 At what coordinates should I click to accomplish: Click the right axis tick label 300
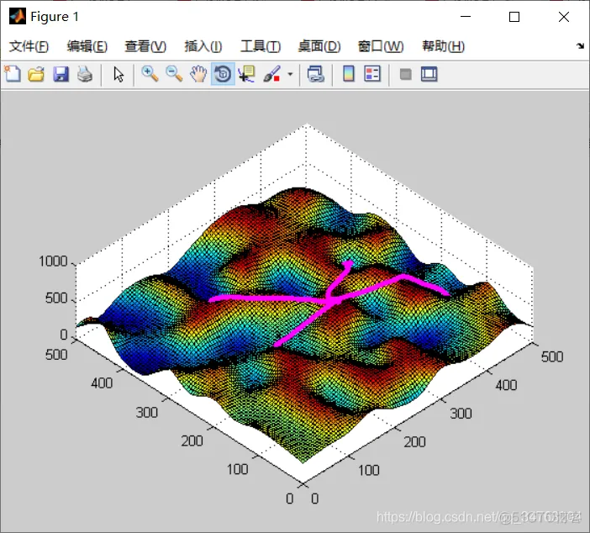pos(461,414)
